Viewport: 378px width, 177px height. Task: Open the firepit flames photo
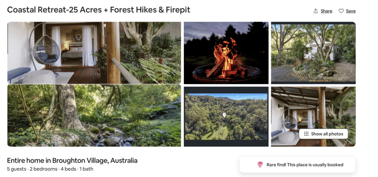point(226,53)
